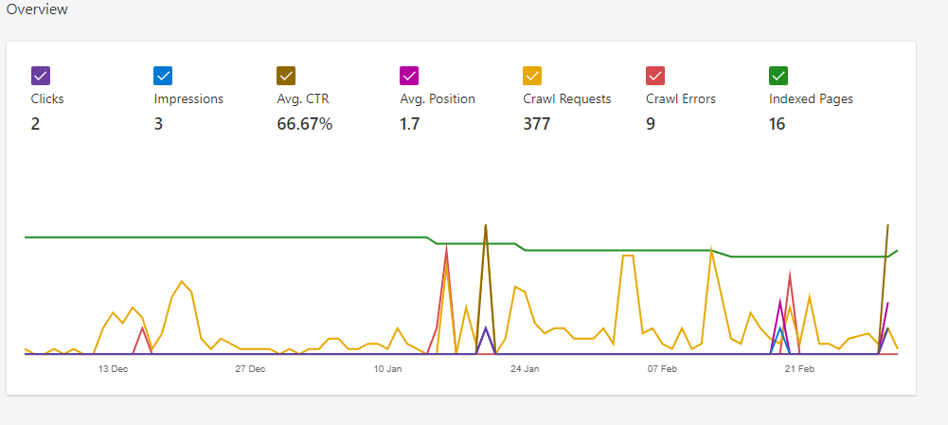Click the Crawl Errors count of 9
Viewport: 948px width, 425px height.
[651, 124]
